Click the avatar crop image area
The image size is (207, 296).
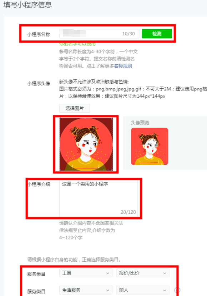tap(86, 144)
